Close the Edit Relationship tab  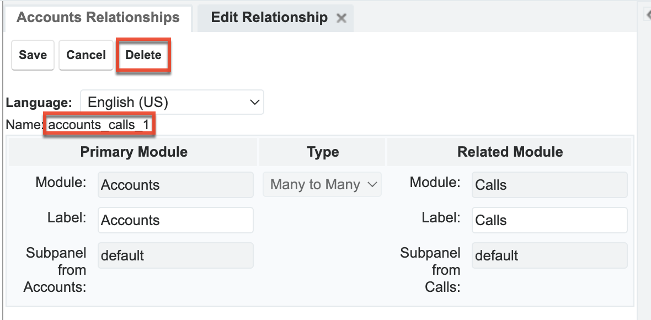tap(342, 18)
